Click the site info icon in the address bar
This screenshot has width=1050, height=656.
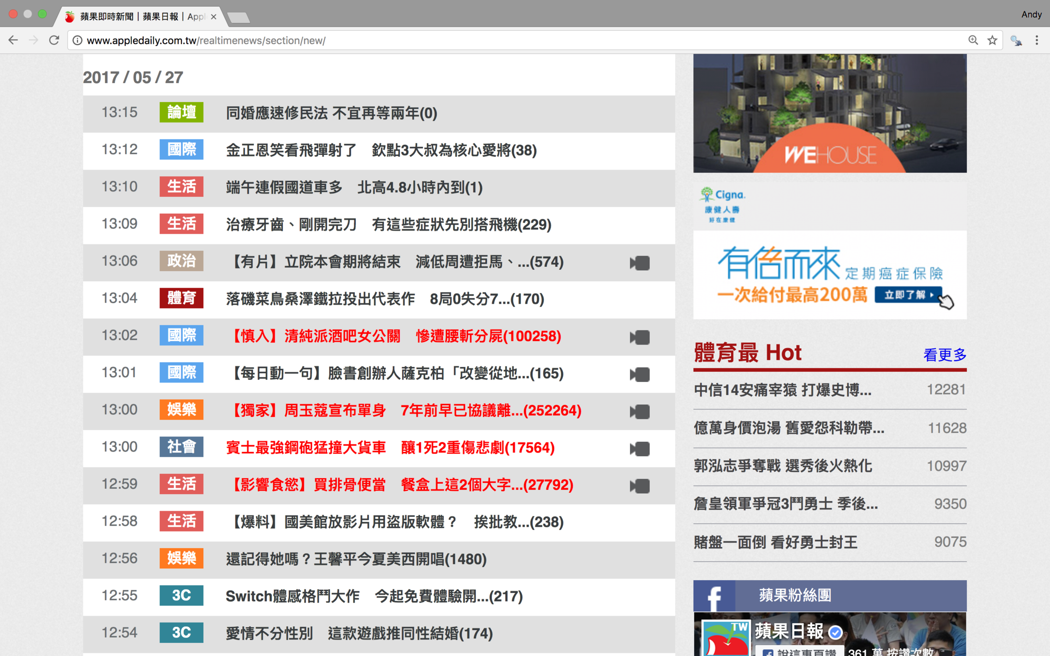click(x=77, y=40)
